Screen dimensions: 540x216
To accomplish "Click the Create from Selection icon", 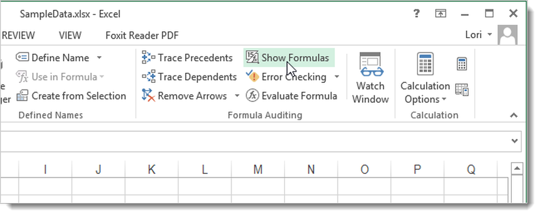I will [22, 95].
